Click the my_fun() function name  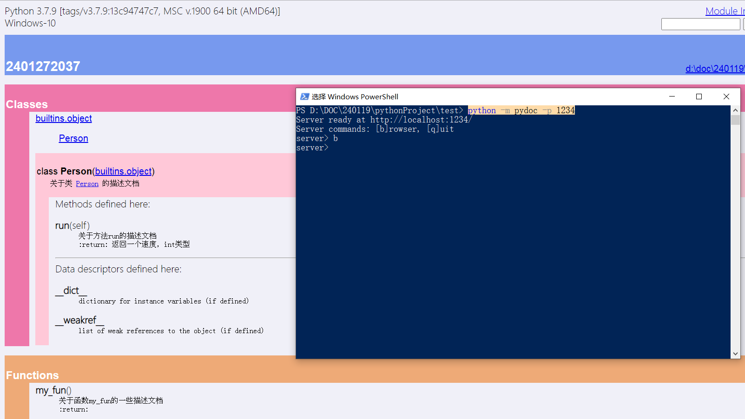pos(53,390)
